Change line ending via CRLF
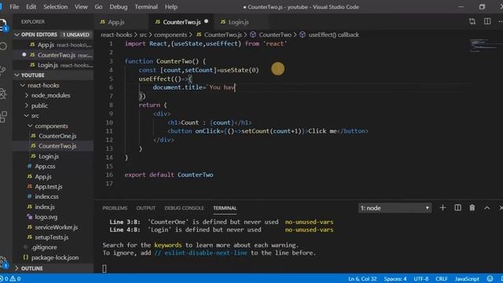Image resolution: width=503 pixels, height=283 pixels. [x=442, y=279]
